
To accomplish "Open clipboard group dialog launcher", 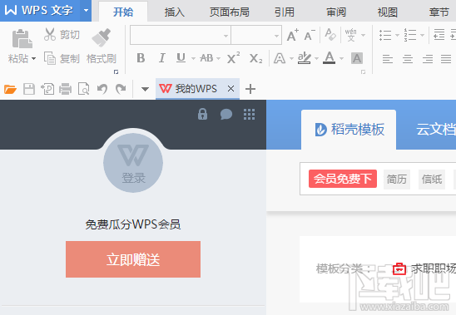I will tap(116, 71).
